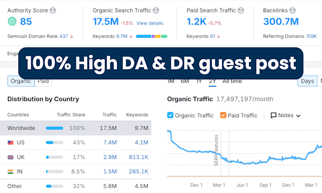
Task: Click the green Authority Score circle
Action: click(12, 21)
